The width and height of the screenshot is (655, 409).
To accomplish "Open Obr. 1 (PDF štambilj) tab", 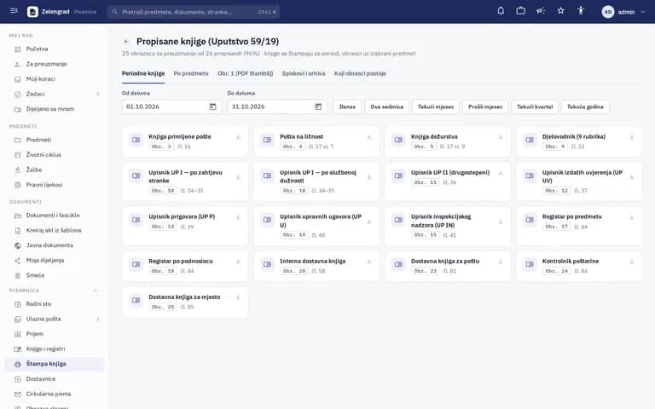I will 246,73.
